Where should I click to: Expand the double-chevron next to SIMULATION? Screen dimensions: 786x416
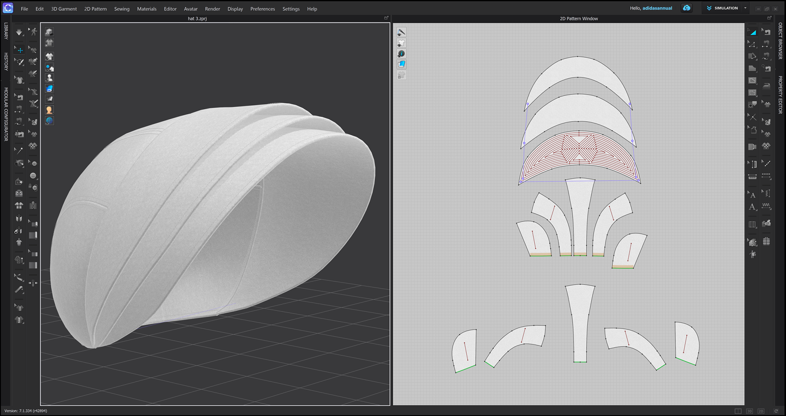[x=709, y=8]
